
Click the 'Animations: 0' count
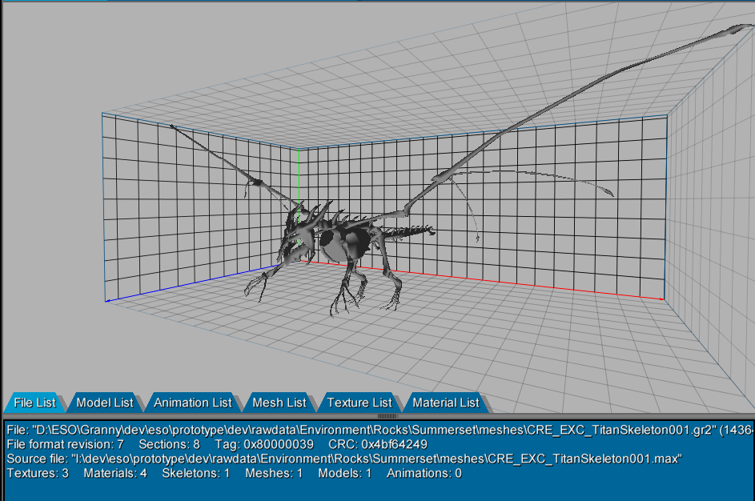tap(424, 473)
